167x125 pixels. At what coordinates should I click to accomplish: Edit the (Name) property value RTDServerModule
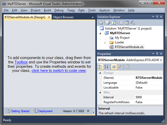(149, 78)
